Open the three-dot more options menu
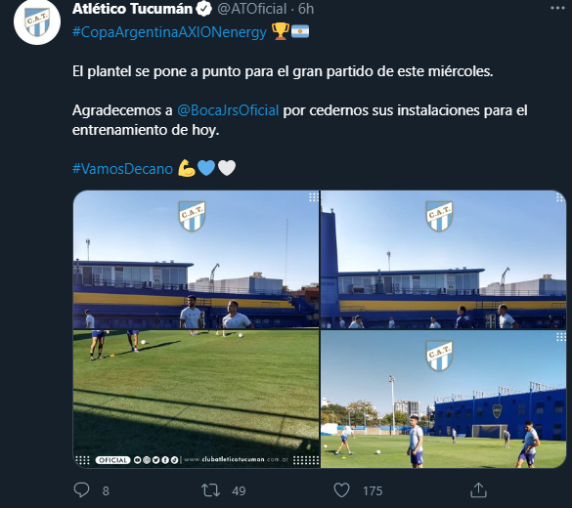This screenshot has width=572, height=508. (557, 8)
